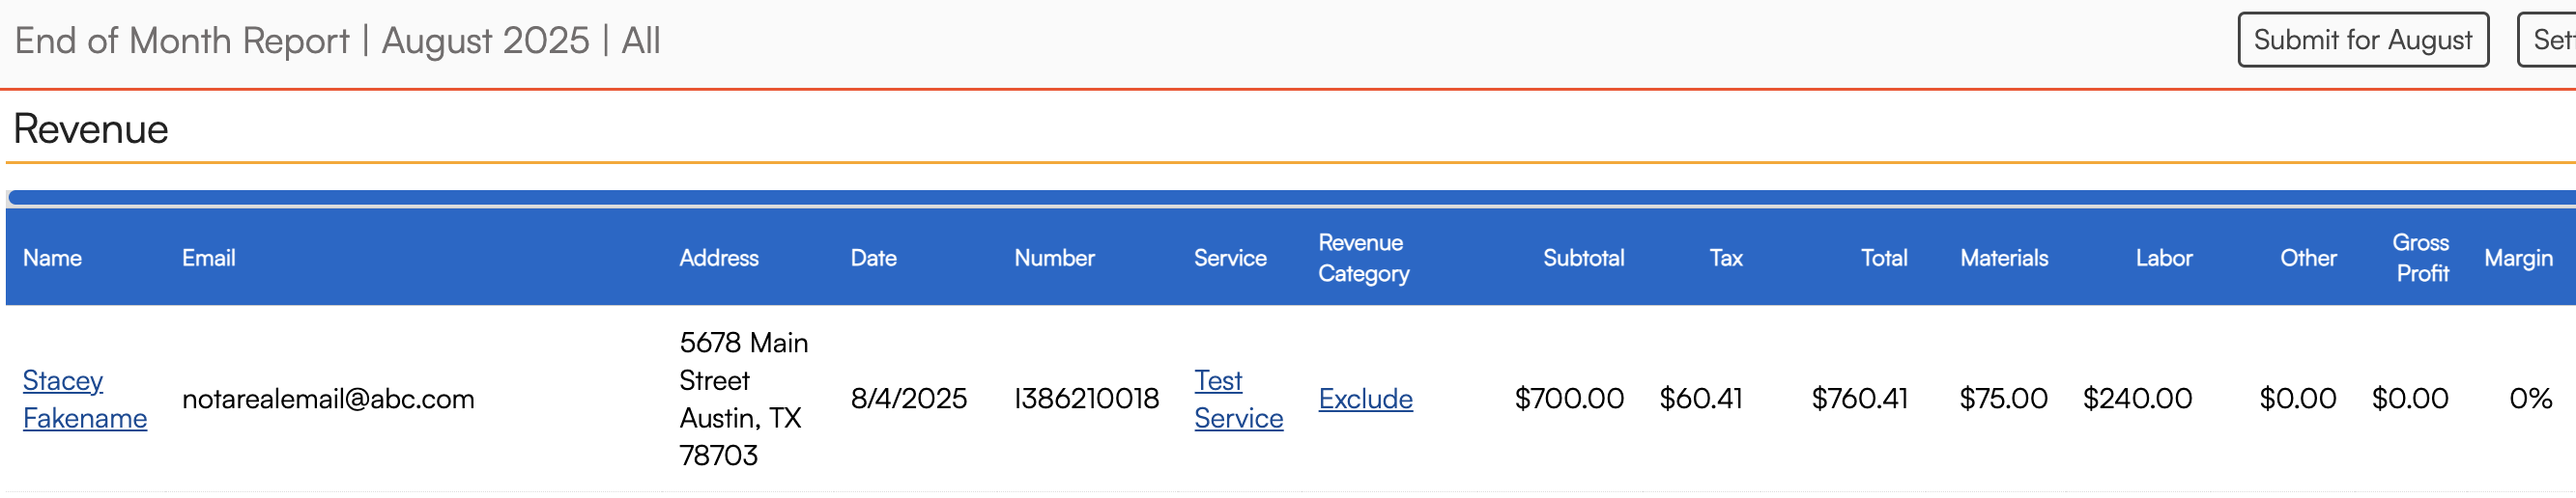Click the Other column header
Image resolution: width=2576 pixels, height=498 pixels.
[x=2307, y=259]
